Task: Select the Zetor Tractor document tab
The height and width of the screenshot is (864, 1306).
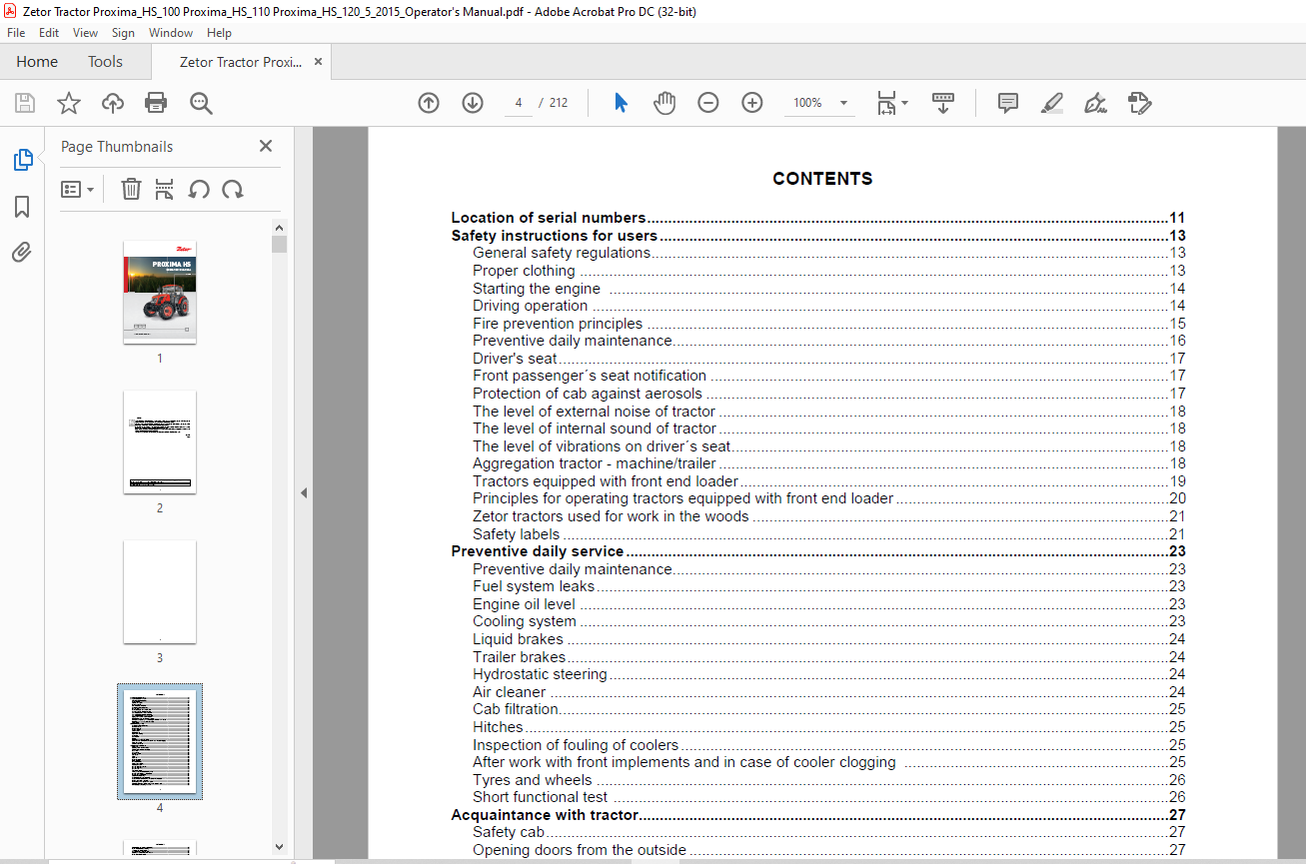Action: point(241,62)
